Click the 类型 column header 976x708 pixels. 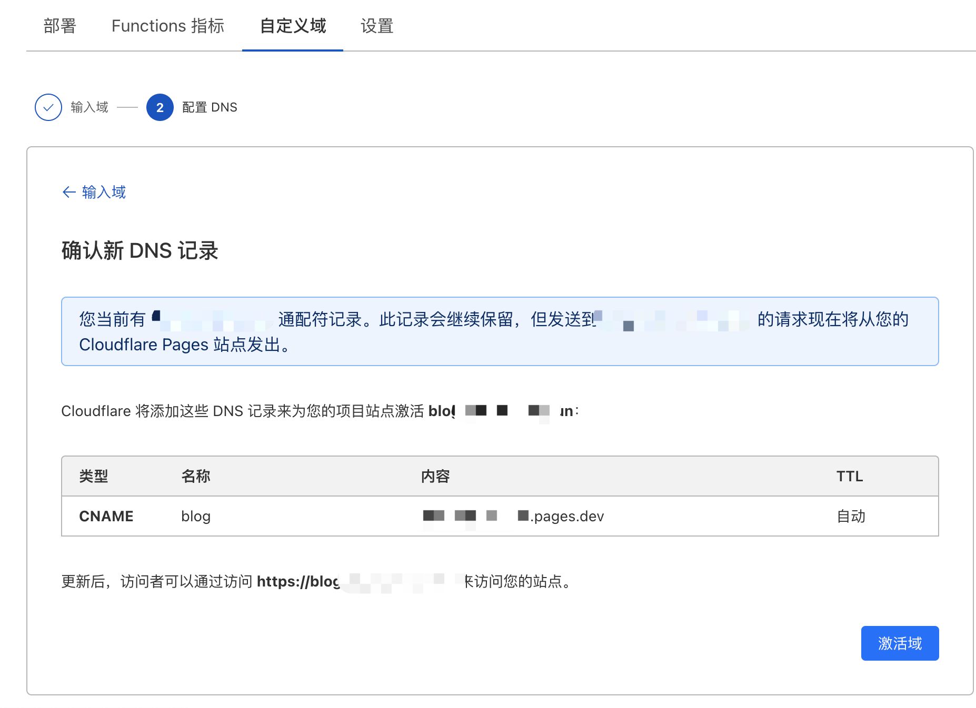click(94, 476)
